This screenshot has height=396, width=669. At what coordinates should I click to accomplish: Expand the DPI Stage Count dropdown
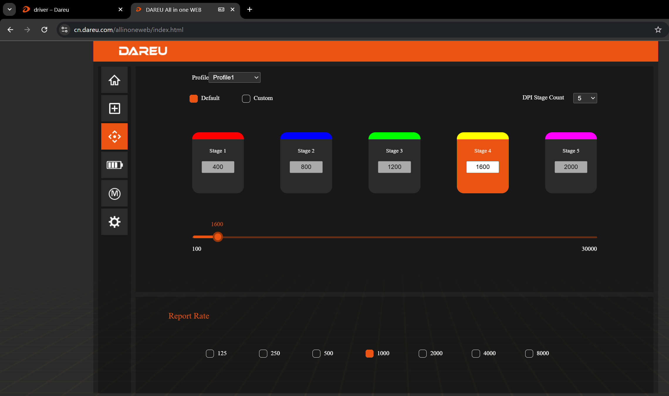(585, 98)
